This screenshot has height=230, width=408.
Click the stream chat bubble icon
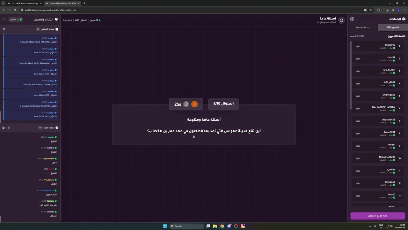[57, 127]
